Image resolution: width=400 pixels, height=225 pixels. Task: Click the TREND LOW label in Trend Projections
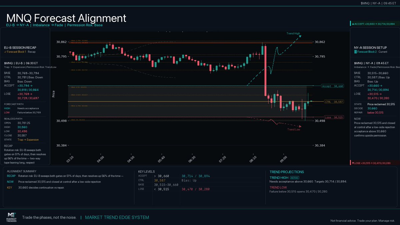278,188
